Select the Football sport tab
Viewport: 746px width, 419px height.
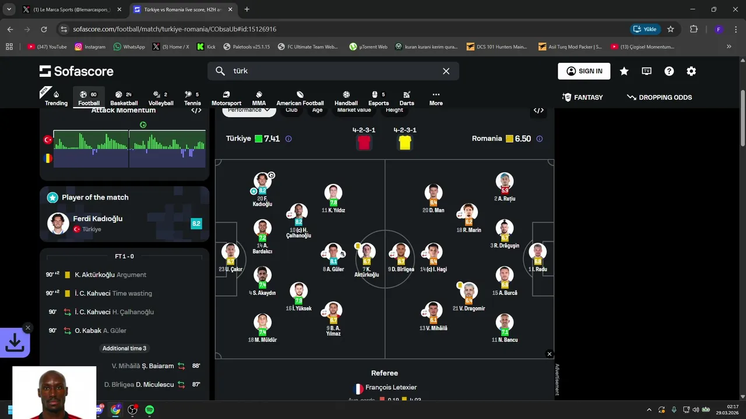89,98
